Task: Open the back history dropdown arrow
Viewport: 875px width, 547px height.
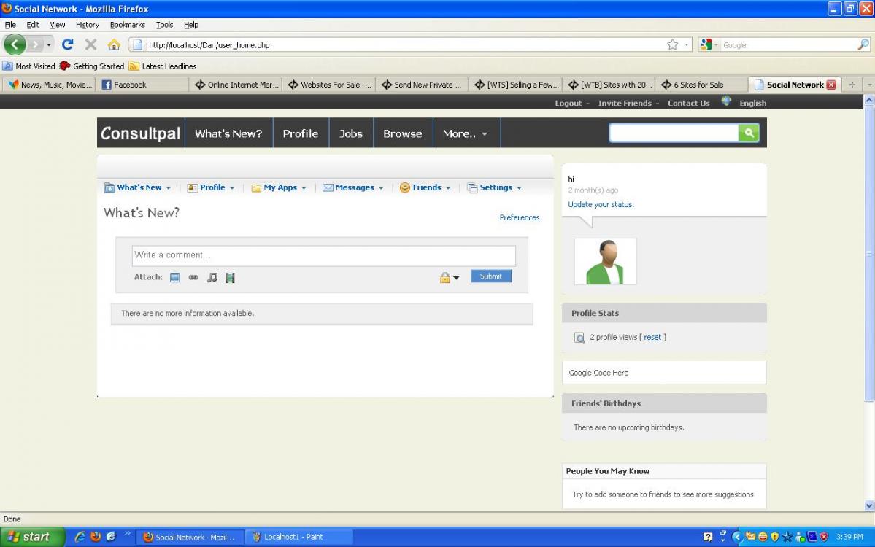Action: pos(49,44)
